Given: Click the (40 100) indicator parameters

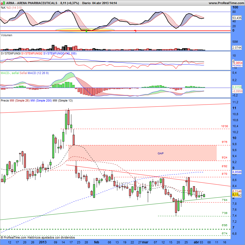Looking at the screenshot, I should [x=71, y=53].
